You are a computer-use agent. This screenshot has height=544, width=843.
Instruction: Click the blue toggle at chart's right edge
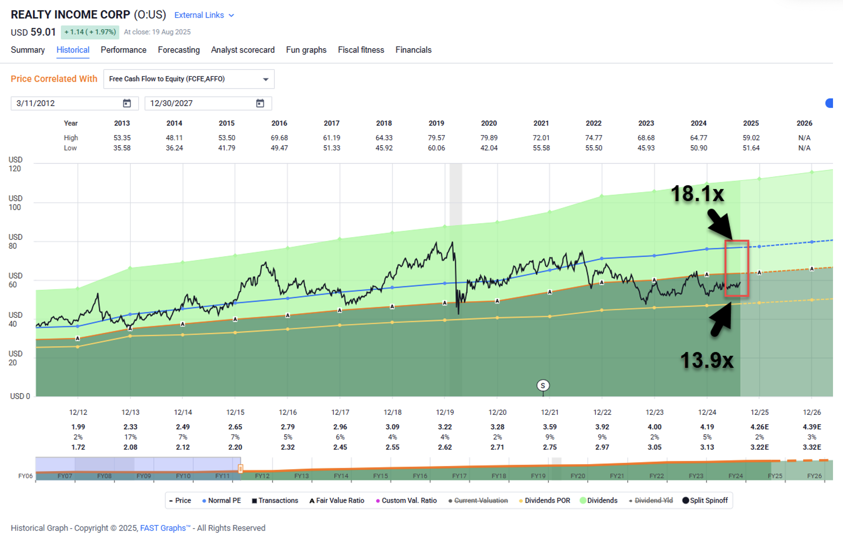click(830, 103)
